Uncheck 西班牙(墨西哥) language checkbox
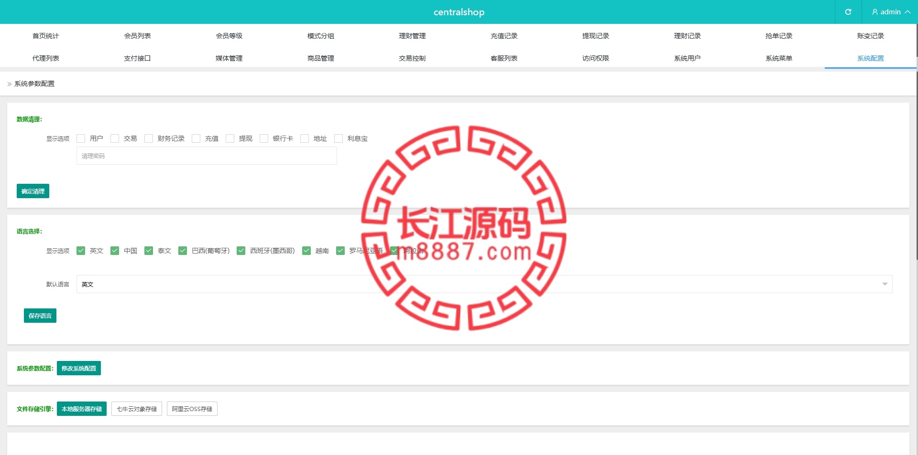 click(241, 251)
